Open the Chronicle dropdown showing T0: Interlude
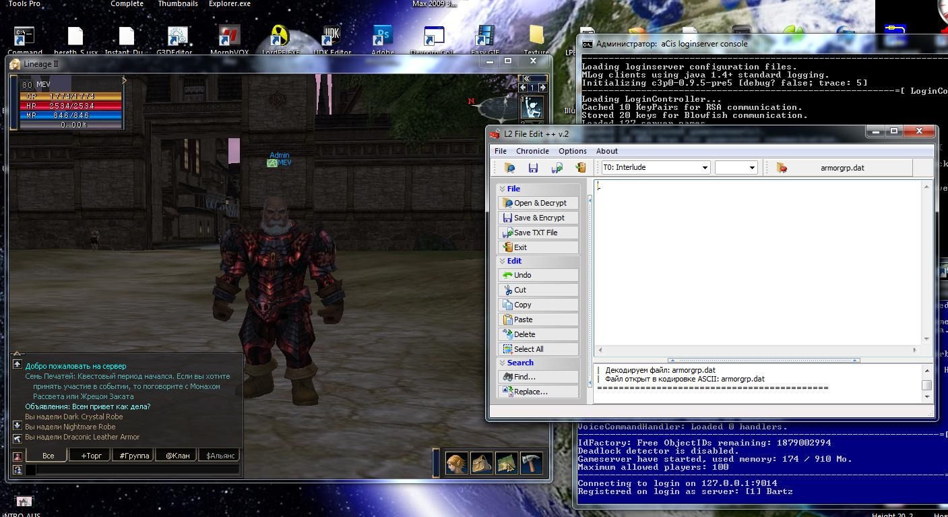The height and width of the screenshot is (517, 948). coord(656,167)
